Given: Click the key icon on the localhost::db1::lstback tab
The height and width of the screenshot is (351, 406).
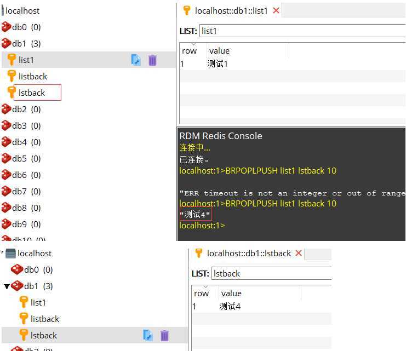Looking at the screenshot, I should point(199,253).
